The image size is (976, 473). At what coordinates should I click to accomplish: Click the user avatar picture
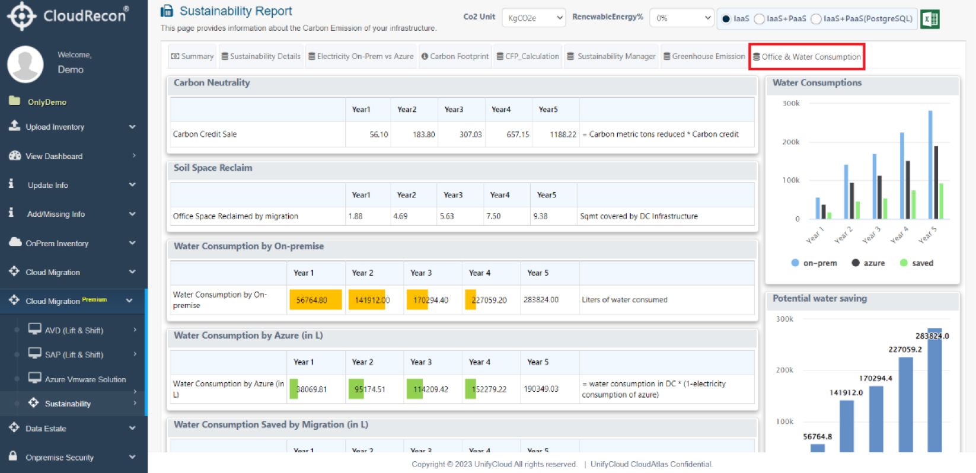coord(25,63)
